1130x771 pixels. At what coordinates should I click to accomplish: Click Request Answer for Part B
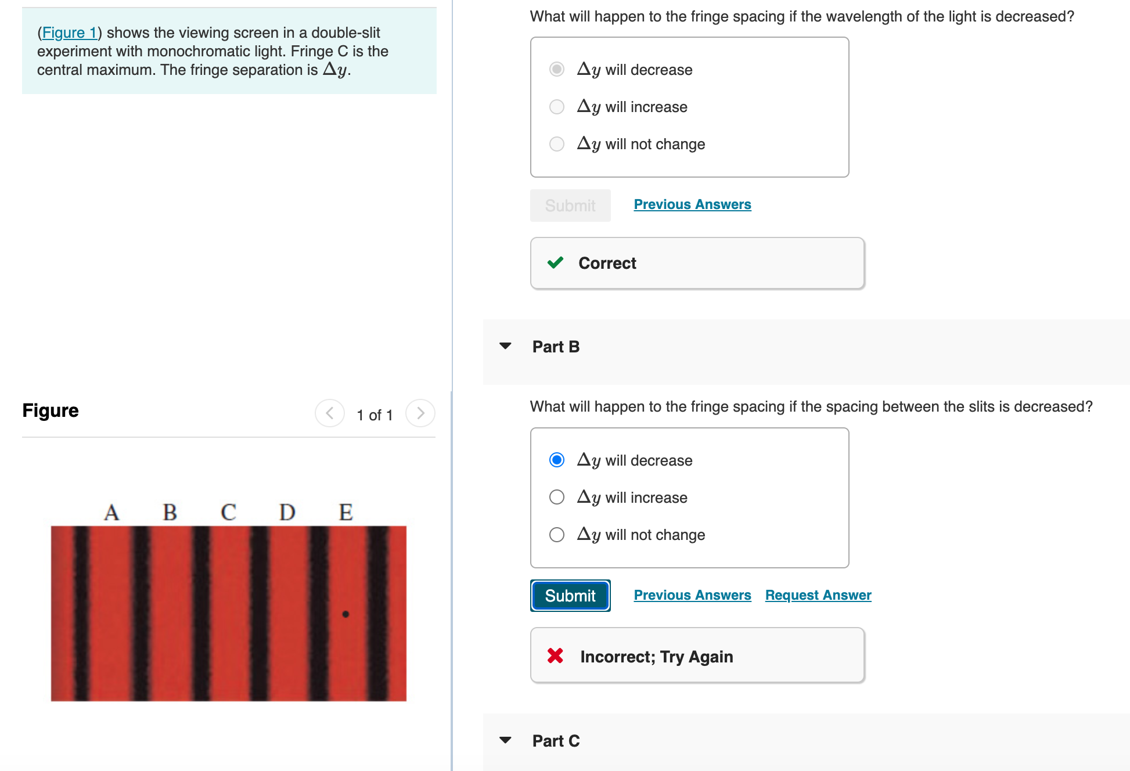[818, 595]
